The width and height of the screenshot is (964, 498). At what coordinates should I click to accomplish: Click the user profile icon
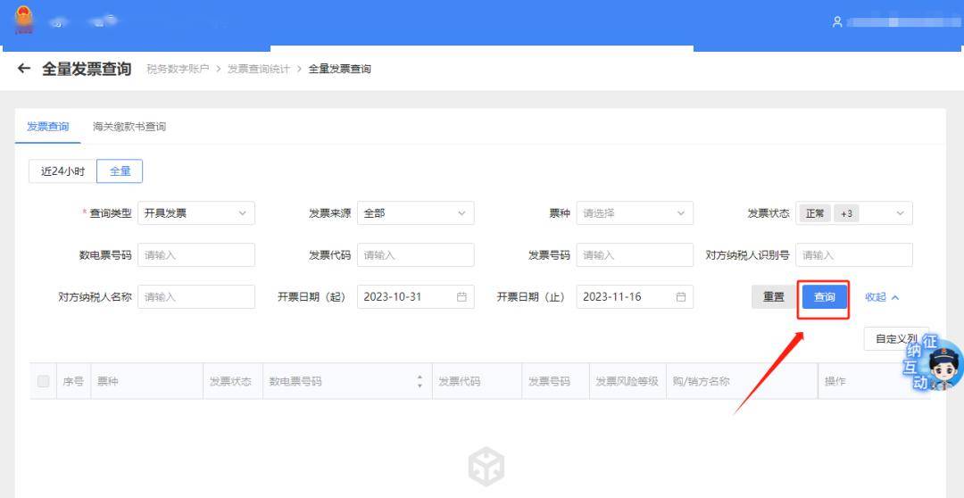click(836, 22)
